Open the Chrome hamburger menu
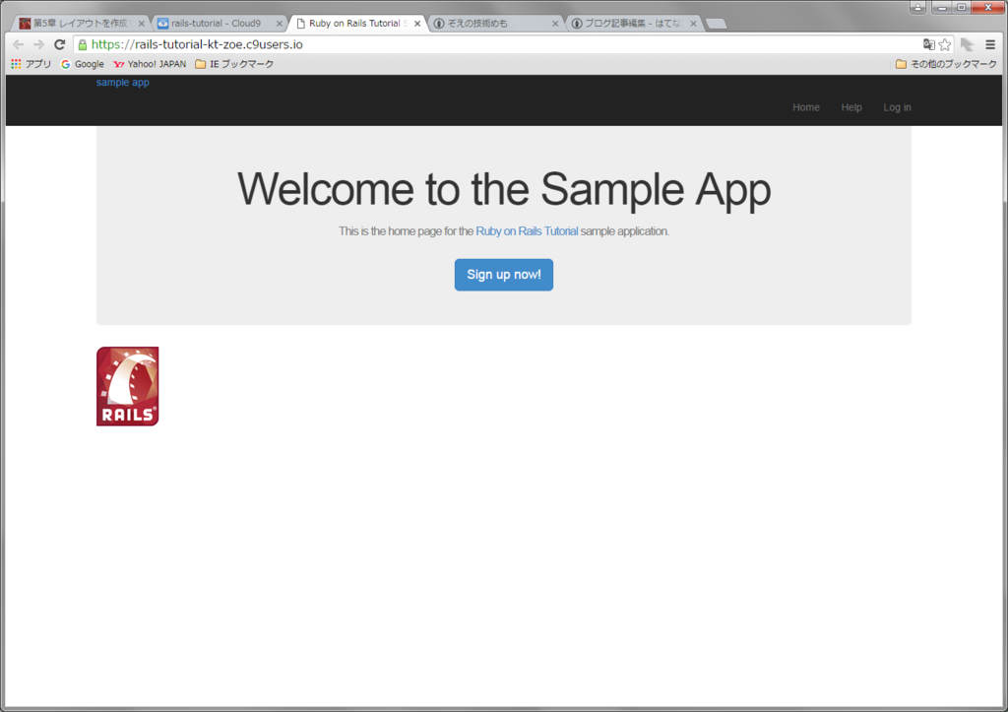The width and height of the screenshot is (1008, 712). pyautogui.click(x=990, y=44)
